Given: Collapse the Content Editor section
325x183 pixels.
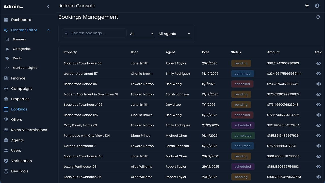Looking at the screenshot, I should (48, 30).
